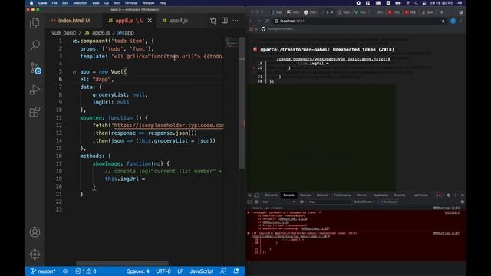491x276 pixels.
Task: Split the editor to the right
Action: click(x=225, y=21)
